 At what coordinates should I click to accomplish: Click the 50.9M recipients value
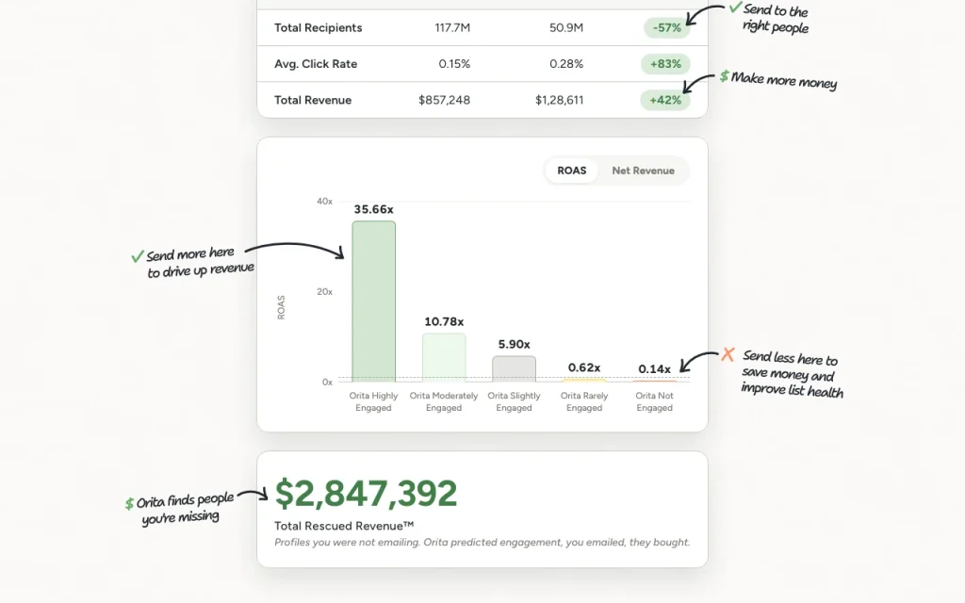(566, 27)
